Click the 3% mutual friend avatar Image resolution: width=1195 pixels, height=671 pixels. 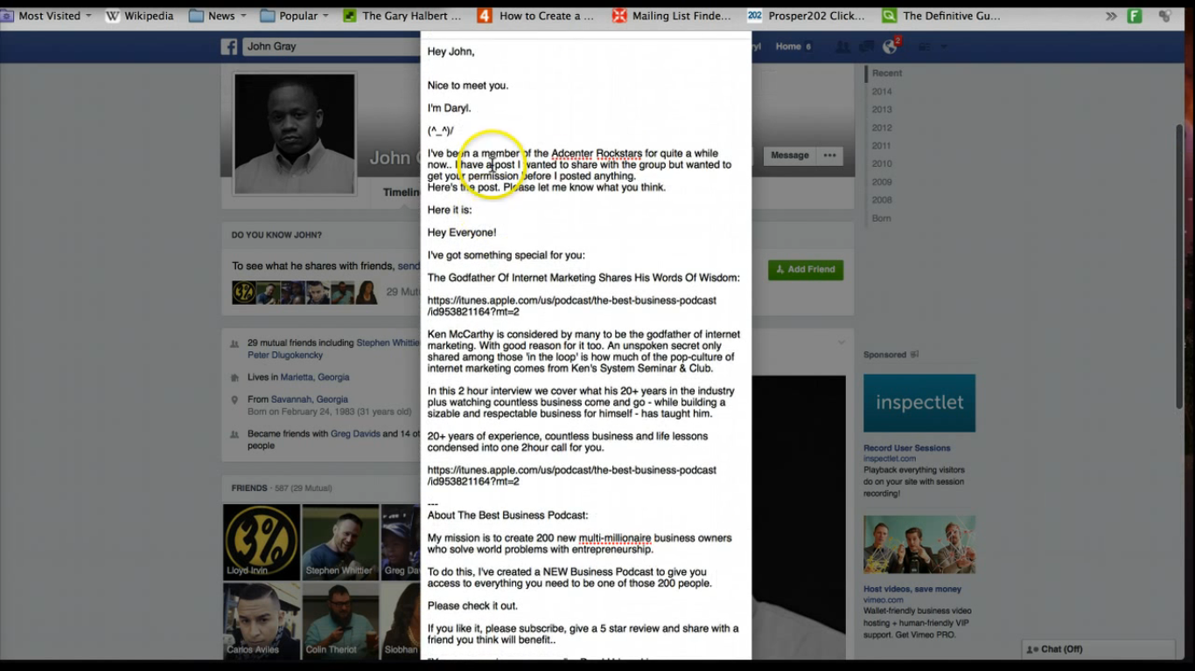coord(244,293)
